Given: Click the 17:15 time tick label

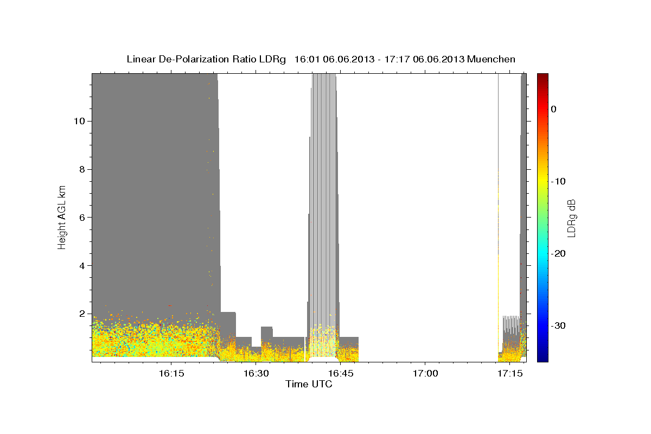Looking at the screenshot, I should (509, 374).
